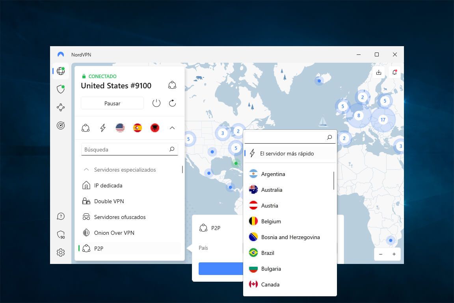Connect via Albania flag shortcut

[155, 128]
